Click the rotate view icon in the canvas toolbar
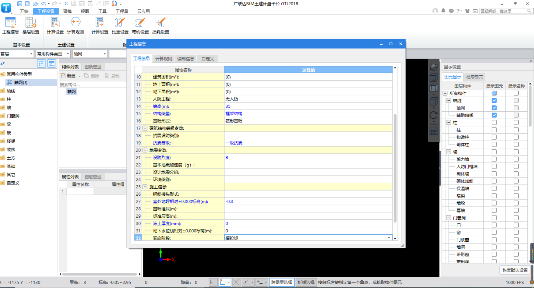Screen dimensions: 534x288 pyautogui.click(x=434, y=115)
